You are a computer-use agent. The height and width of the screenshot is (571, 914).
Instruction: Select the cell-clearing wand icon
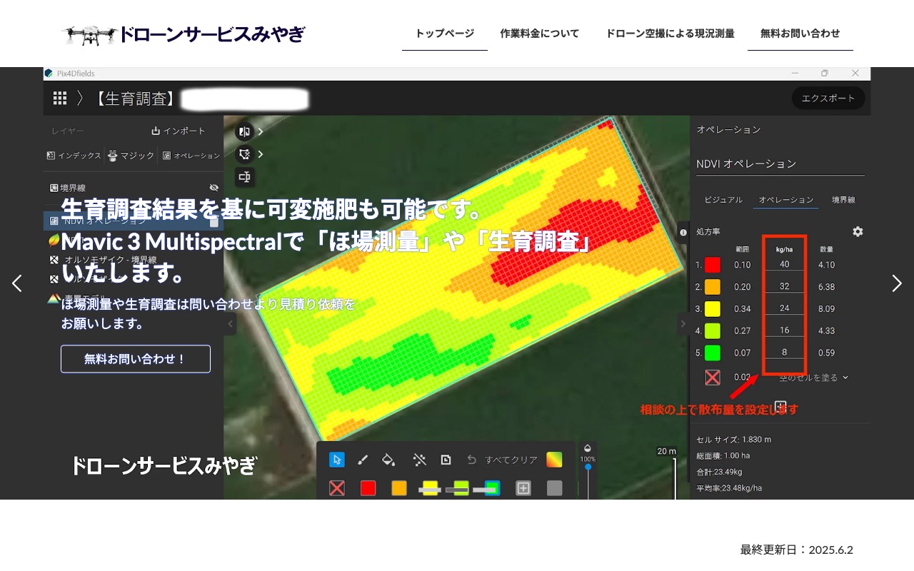point(420,460)
